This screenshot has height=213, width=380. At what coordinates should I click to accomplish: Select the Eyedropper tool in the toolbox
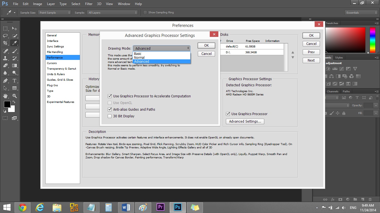coord(14,43)
